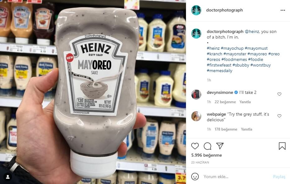
Task: Open doctorphotograph header profile avatar
Action: [196, 10]
